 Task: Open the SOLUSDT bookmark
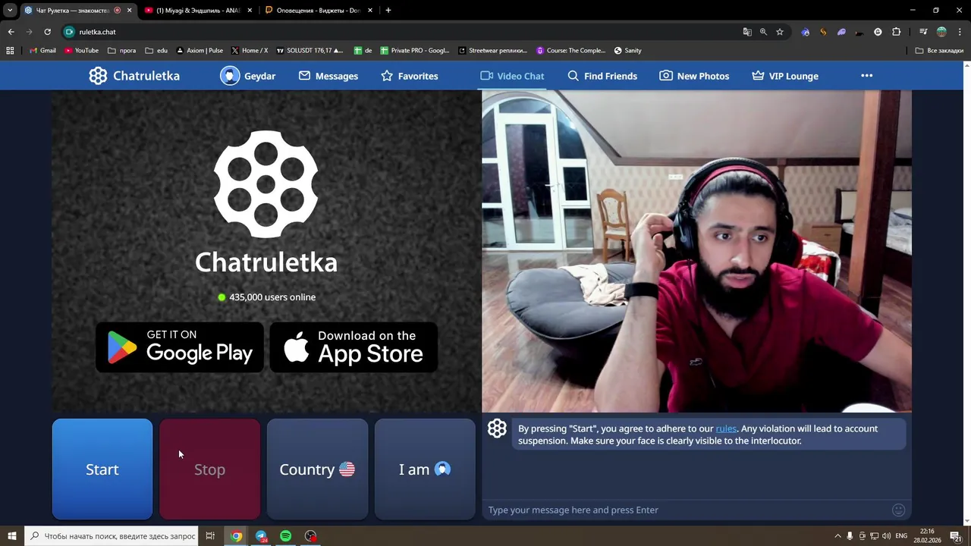(310, 51)
